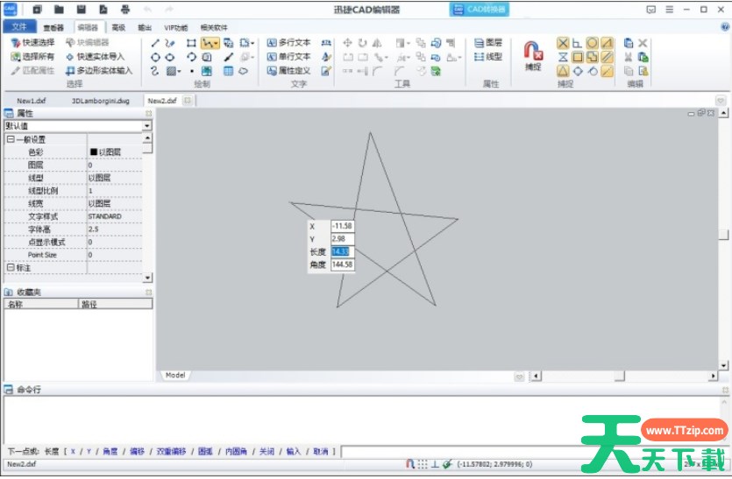The width and height of the screenshot is (732, 479).
Task: Collapse the 标注 section
Action: pos(10,267)
